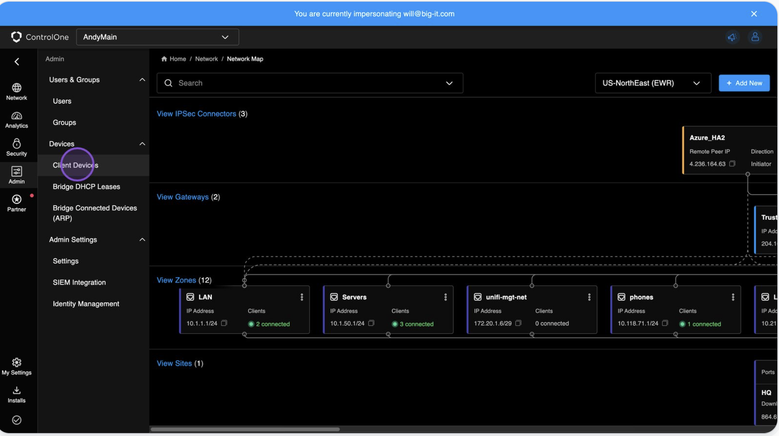The height and width of the screenshot is (436, 779).
Task: Select Client Devices from the Admin menu
Action: (x=75, y=165)
